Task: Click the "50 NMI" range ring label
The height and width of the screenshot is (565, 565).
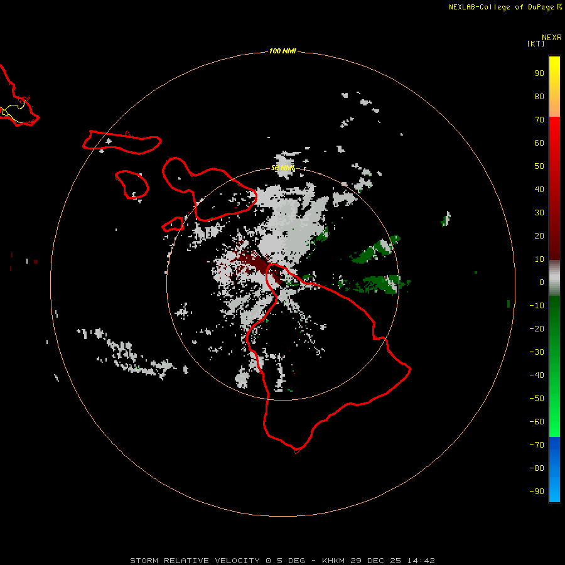Action: 282,168
